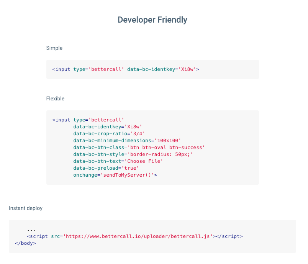Click the data-bc-identkey='Xi8w' line in Flexible block

107,127
